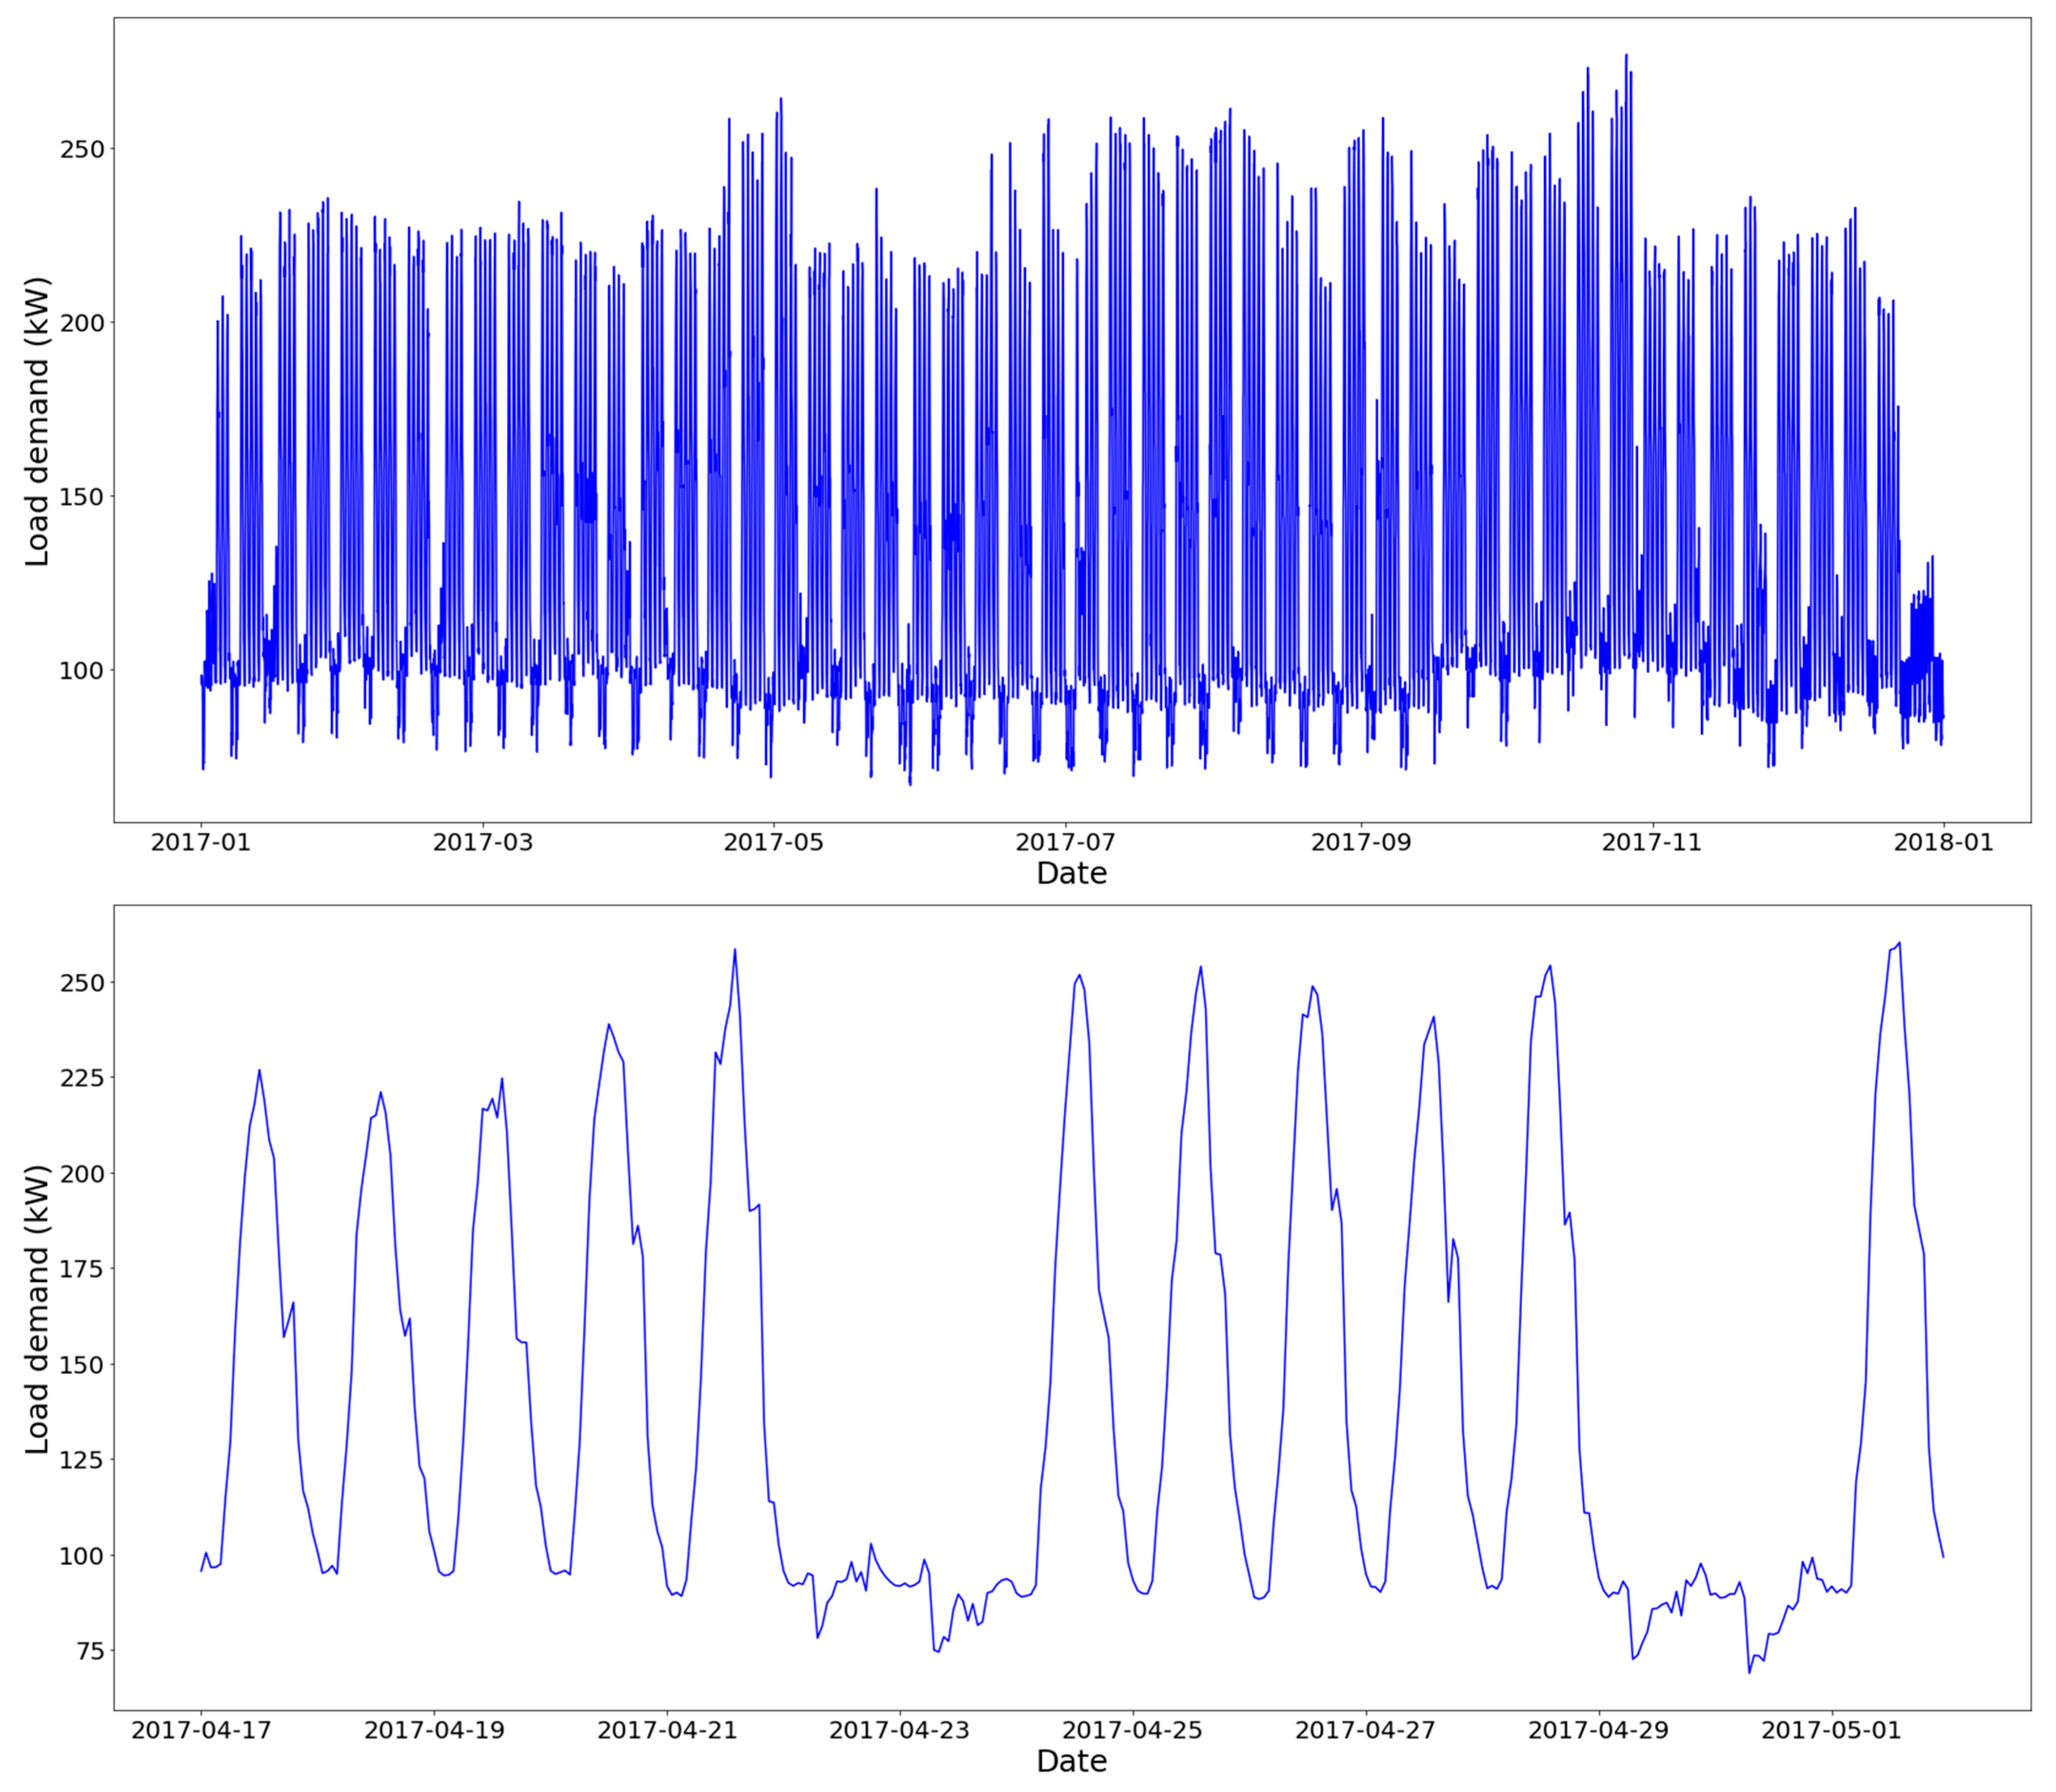Screen dimensions: 2056x1792
Task: Click the 2017-03 x-axis tick label
Action: [x=483, y=842]
